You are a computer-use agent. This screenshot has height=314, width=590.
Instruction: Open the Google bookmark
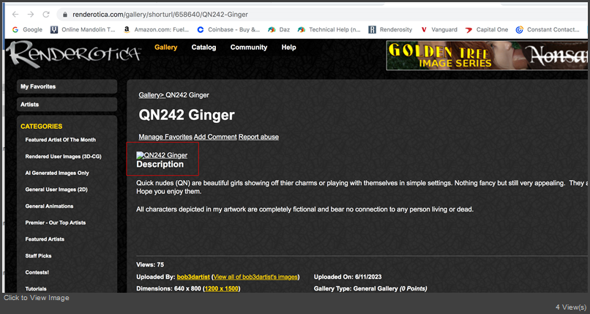pos(28,29)
